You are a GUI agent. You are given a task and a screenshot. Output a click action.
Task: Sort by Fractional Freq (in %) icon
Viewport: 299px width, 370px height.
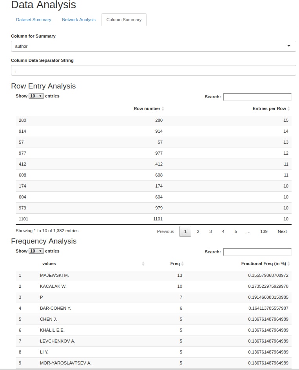[289, 264]
